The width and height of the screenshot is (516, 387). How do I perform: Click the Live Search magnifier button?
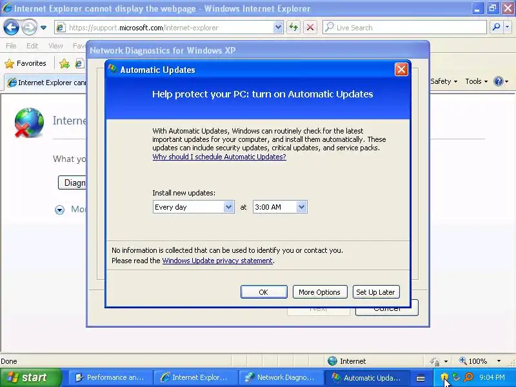496,28
